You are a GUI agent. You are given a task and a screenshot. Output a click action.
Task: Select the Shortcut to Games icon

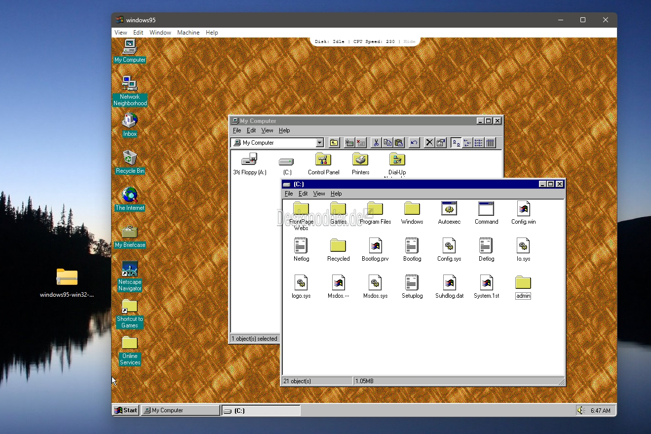[x=130, y=313]
